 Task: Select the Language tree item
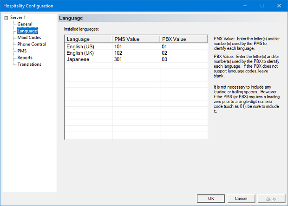tap(27, 31)
